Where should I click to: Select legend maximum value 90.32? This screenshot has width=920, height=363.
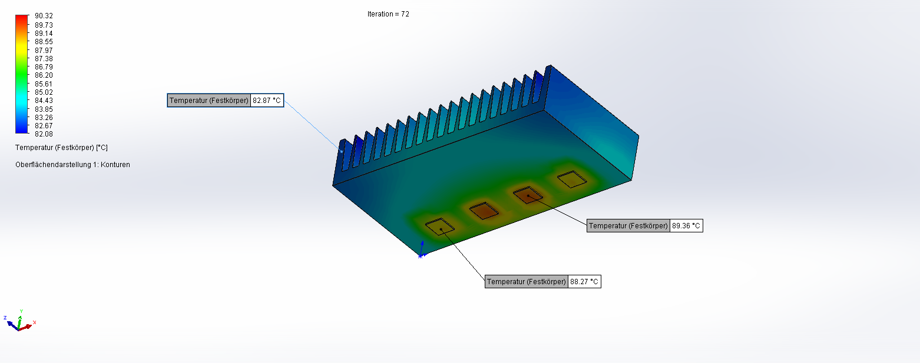click(x=44, y=16)
